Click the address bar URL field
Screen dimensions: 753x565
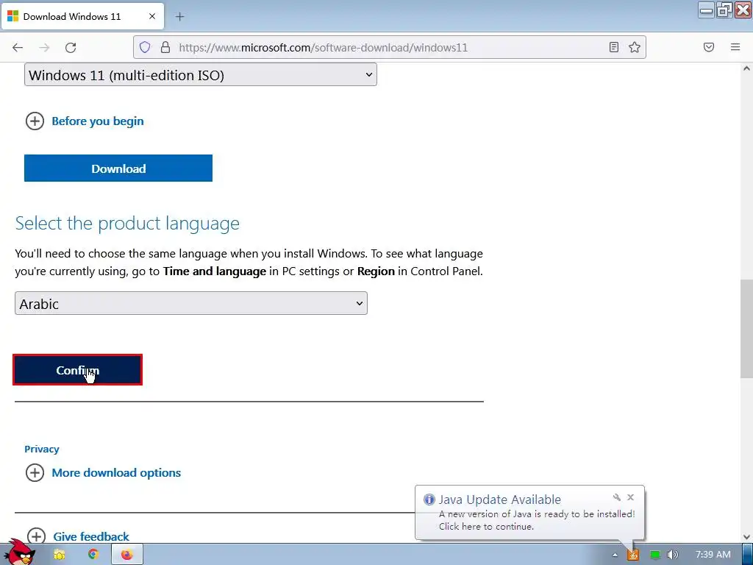point(389,47)
